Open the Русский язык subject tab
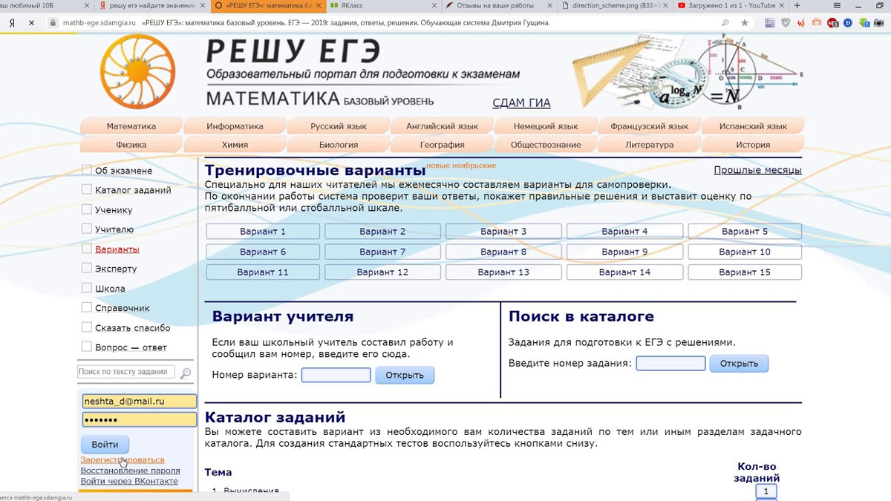891x501 pixels. 339,126
